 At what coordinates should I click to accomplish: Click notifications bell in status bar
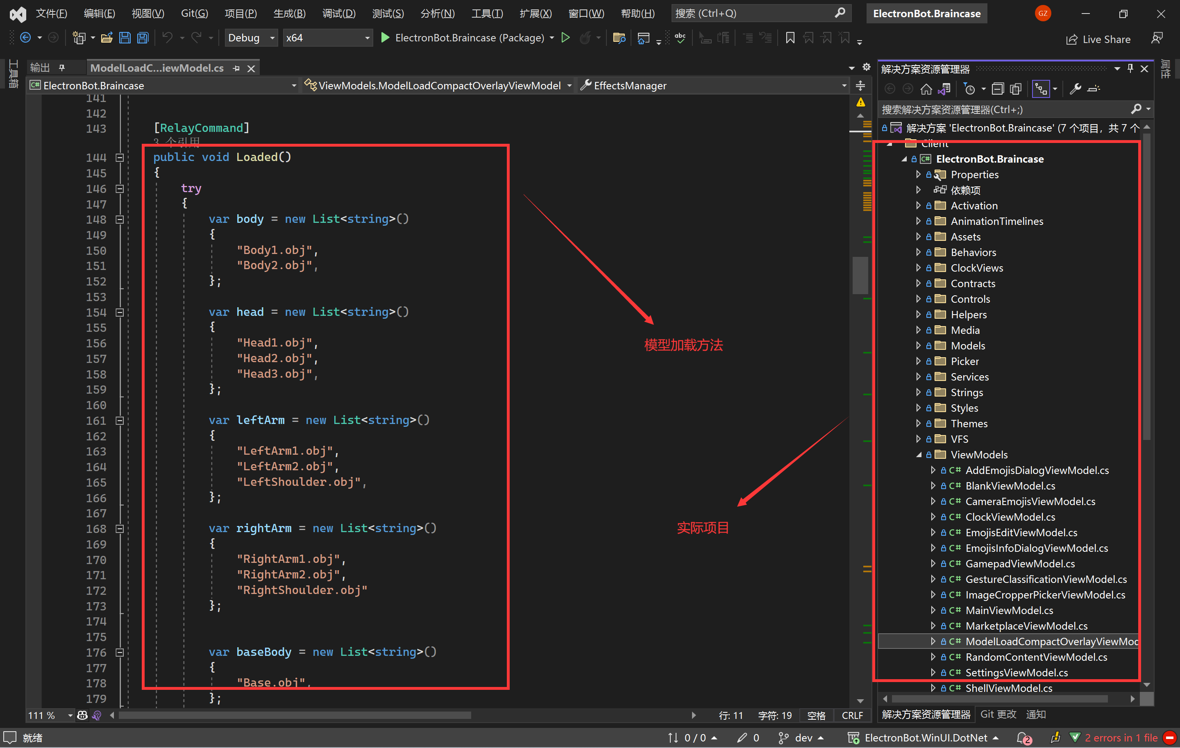tap(1023, 738)
